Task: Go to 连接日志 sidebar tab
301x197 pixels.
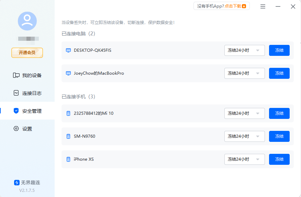Action: click(x=27, y=93)
